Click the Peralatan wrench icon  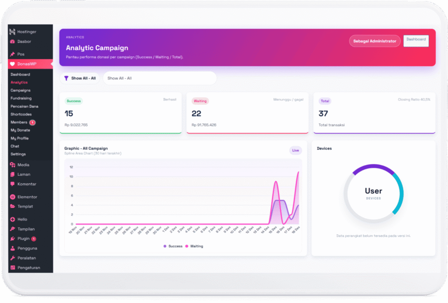tap(12, 258)
